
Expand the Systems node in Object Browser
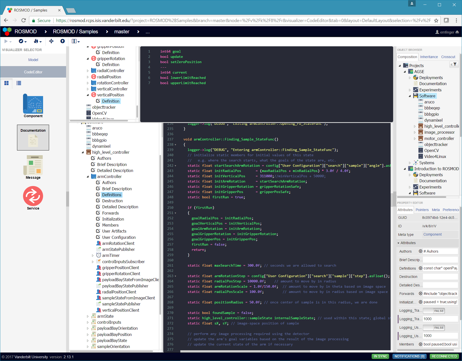point(410,163)
